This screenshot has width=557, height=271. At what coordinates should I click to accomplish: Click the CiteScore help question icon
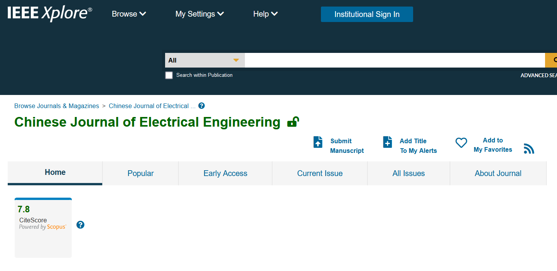pos(80,225)
